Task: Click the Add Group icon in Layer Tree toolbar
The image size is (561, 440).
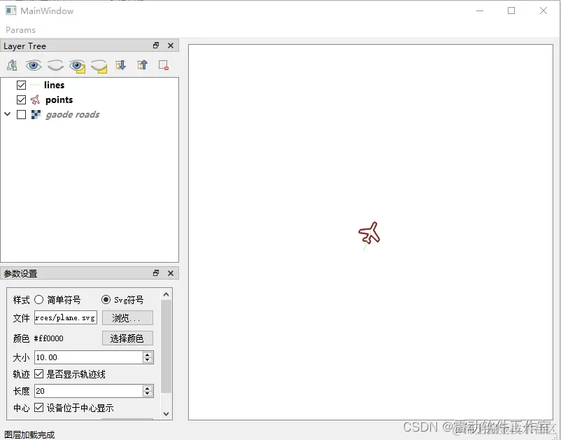Action: click(12, 64)
